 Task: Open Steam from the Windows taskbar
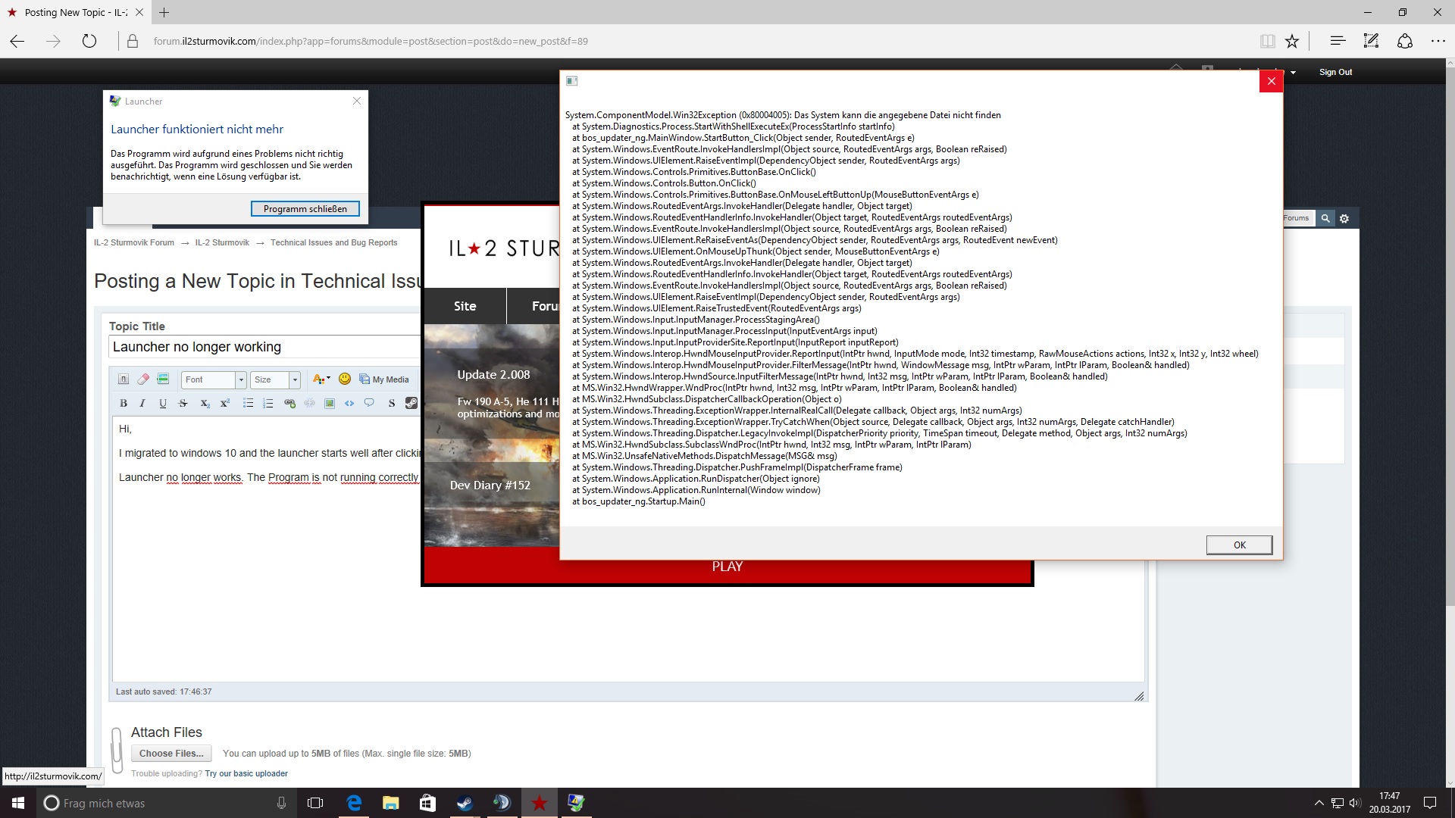point(465,803)
